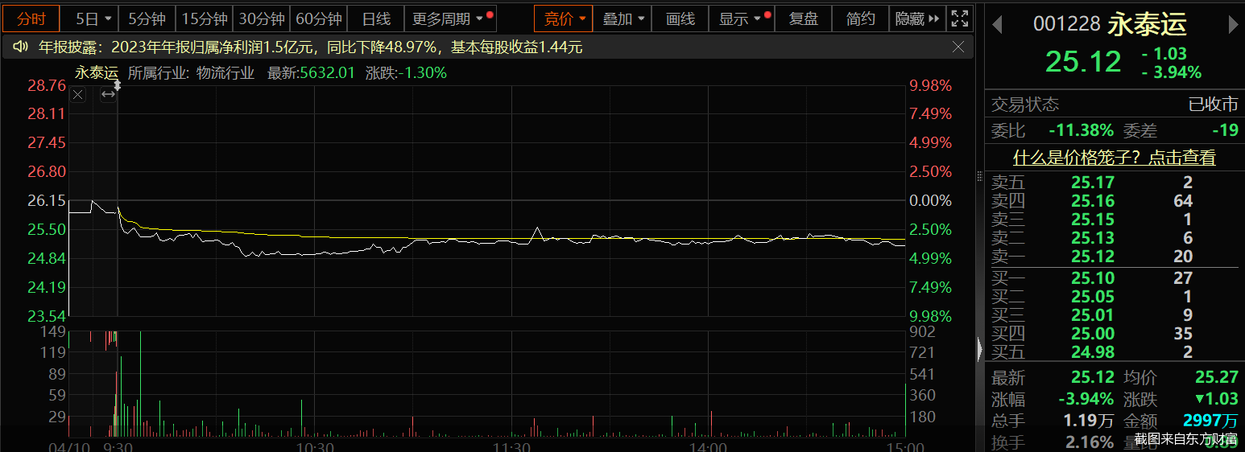The width and height of the screenshot is (1245, 452).
Task: Open the 竞价 auction dropdown
Action: [x=563, y=18]
